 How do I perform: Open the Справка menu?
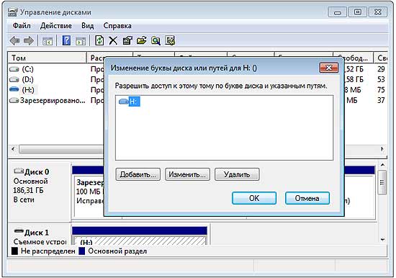(x=117, y=26)
